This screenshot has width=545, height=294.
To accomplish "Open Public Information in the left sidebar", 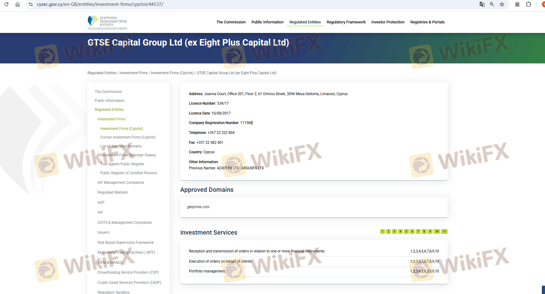I will click(x=110, y=101).
